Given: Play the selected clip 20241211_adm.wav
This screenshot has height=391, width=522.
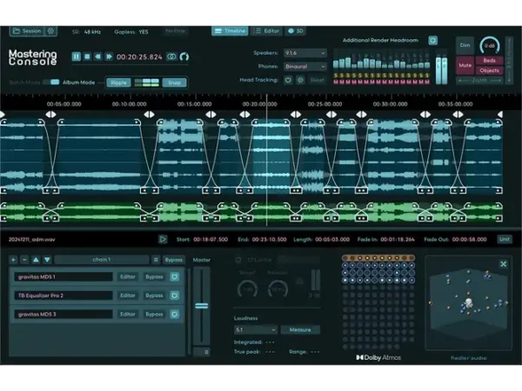Looking at the screenshot, I should coord(163,239).
